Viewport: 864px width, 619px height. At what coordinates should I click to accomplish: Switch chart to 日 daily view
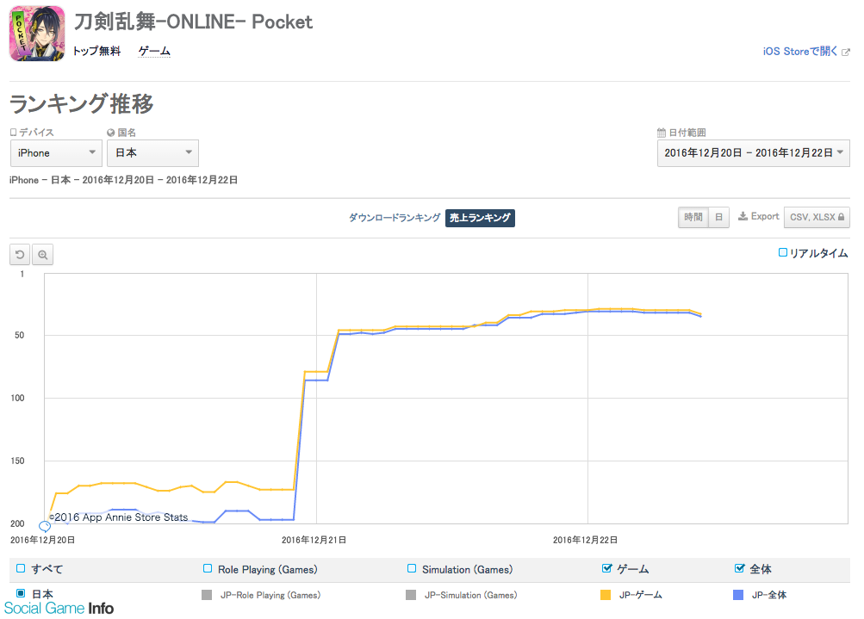click(x=718, y=217)
